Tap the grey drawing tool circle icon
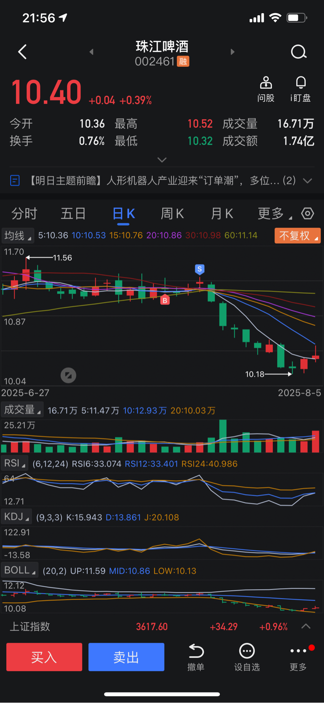This screenshot has width=324, height=703. click(68, 375)
